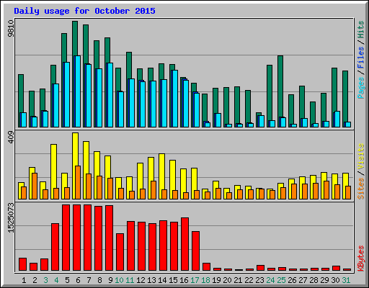Click the red KBytes bar for day 1
This screenshot has height=288, width=369.
coord(23,264)
